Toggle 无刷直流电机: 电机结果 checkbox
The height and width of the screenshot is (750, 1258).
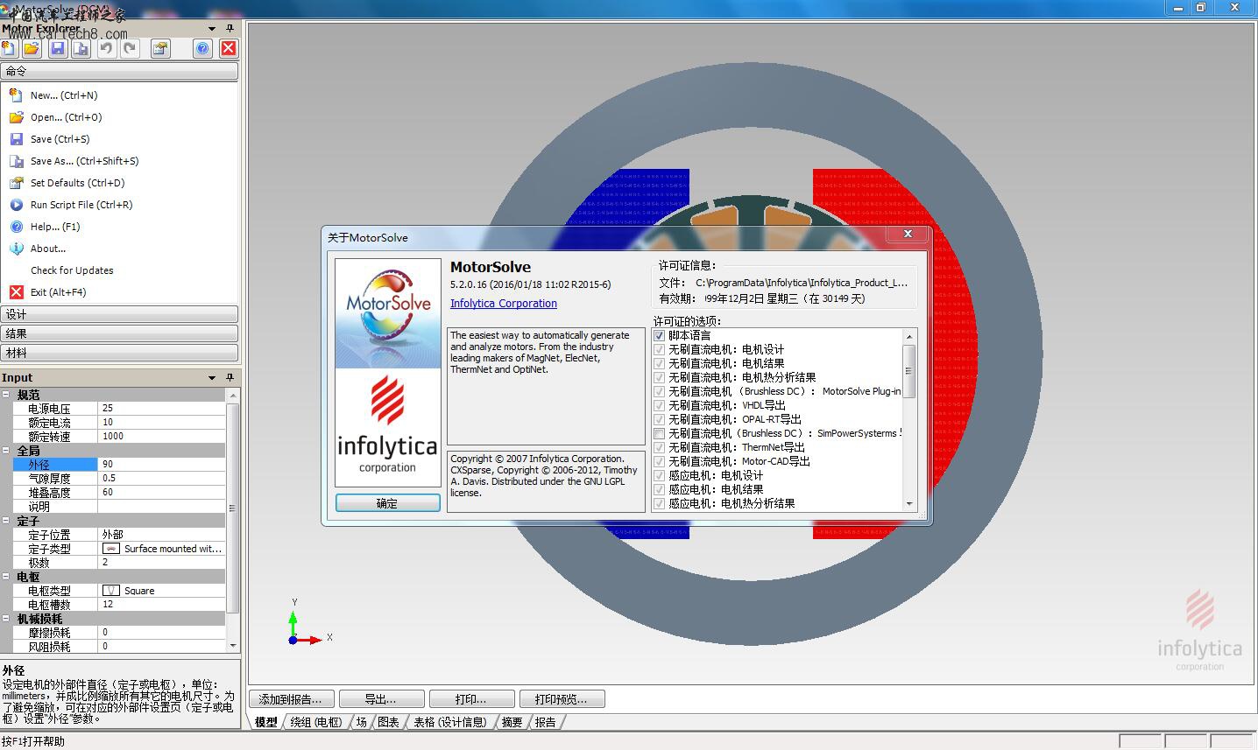660,363
